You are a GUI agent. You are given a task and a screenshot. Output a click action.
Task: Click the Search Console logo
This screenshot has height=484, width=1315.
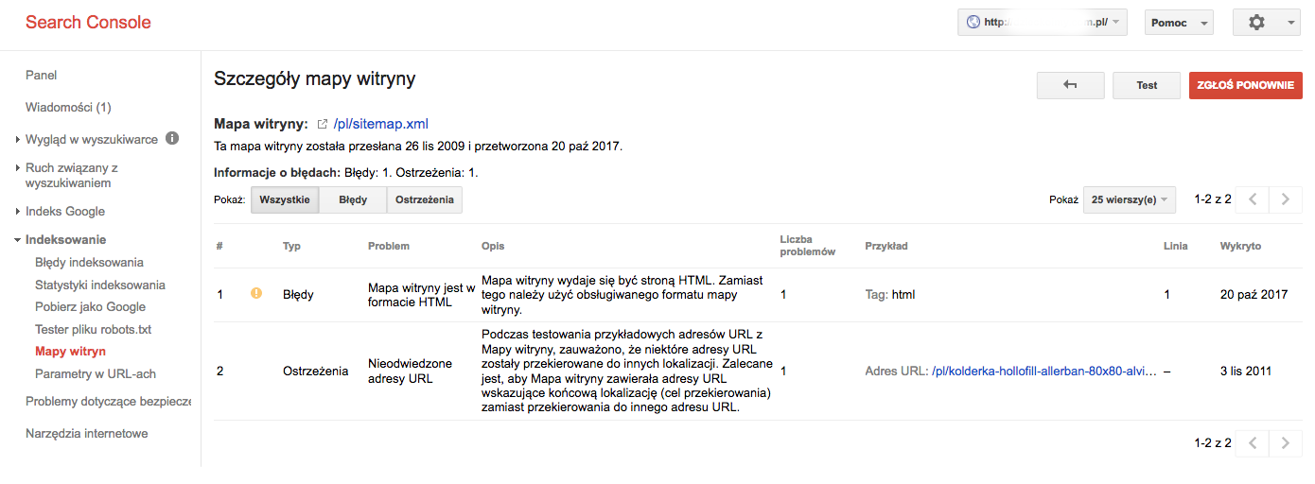[x=88, y=22]
